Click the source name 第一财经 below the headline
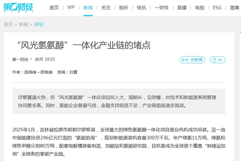 (20, 59)
